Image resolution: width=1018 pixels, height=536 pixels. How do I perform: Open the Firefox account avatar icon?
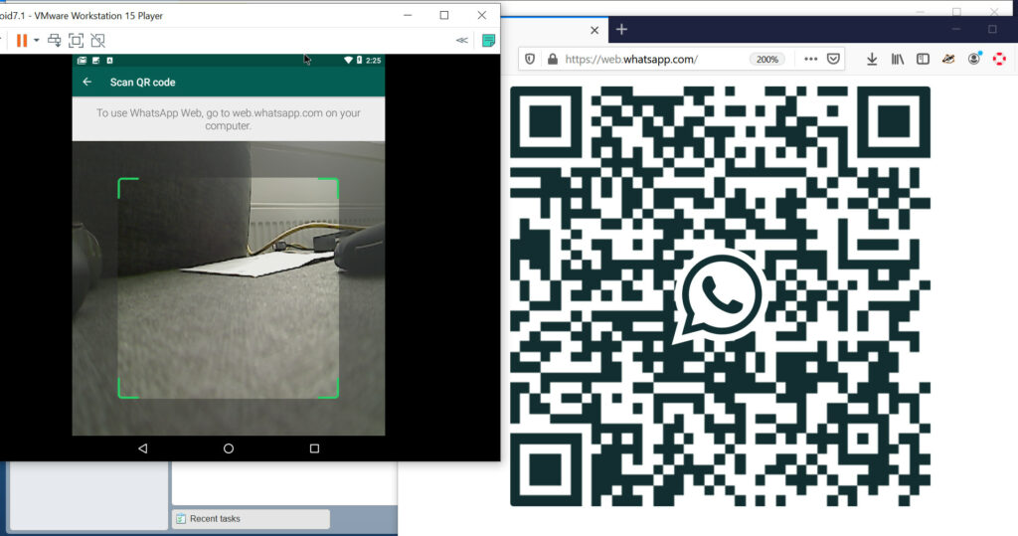(x=974, y=59)
